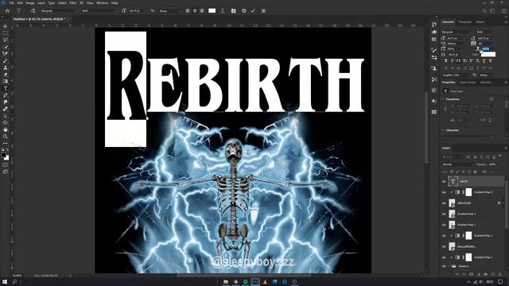The height and width of the screenshot is (286, 509).
Task: Select the Lasso tool
Action: tap(6, 40)
